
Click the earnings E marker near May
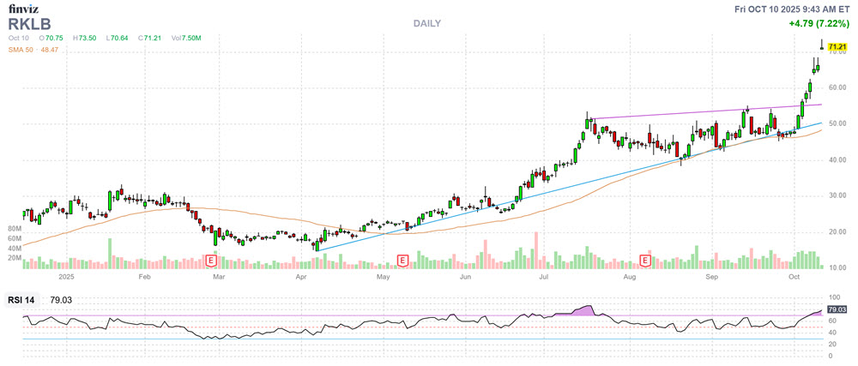pyautogui.click(x=401, y=259)
